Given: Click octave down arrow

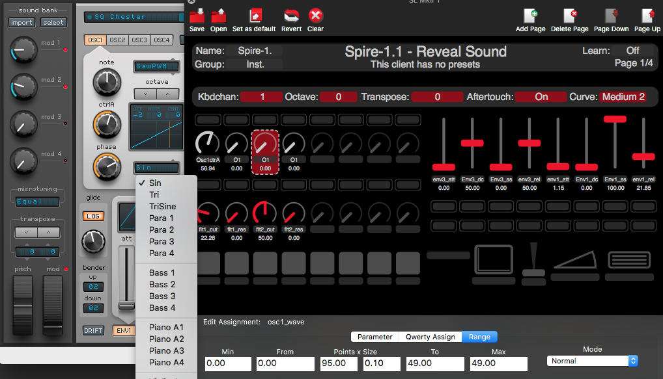Looking at the screenshot, I should pos(145,94).
